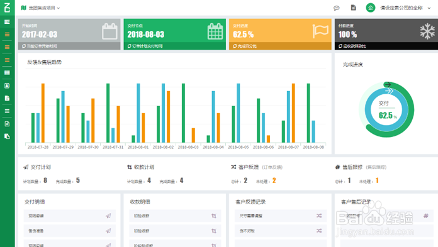
Task: Click the calendar icon on 2018-08-03 card
Action: (215, 31)
